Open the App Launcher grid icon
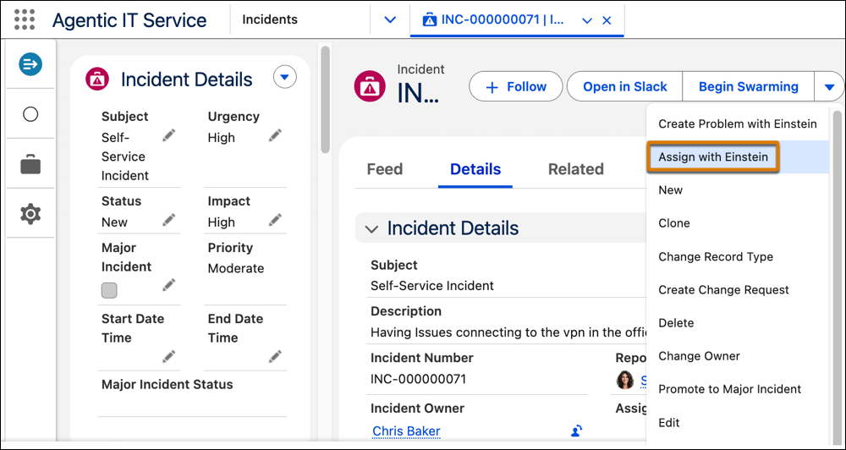Image resolution: width=846 pixels, height=450 pixels. coord(25,19)
